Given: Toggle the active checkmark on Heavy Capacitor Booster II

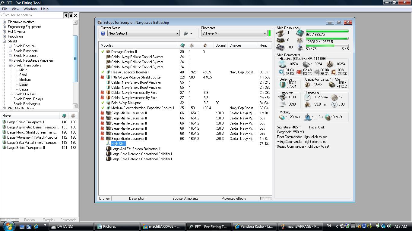Looking at the screenshot, I should coord(103,72).
